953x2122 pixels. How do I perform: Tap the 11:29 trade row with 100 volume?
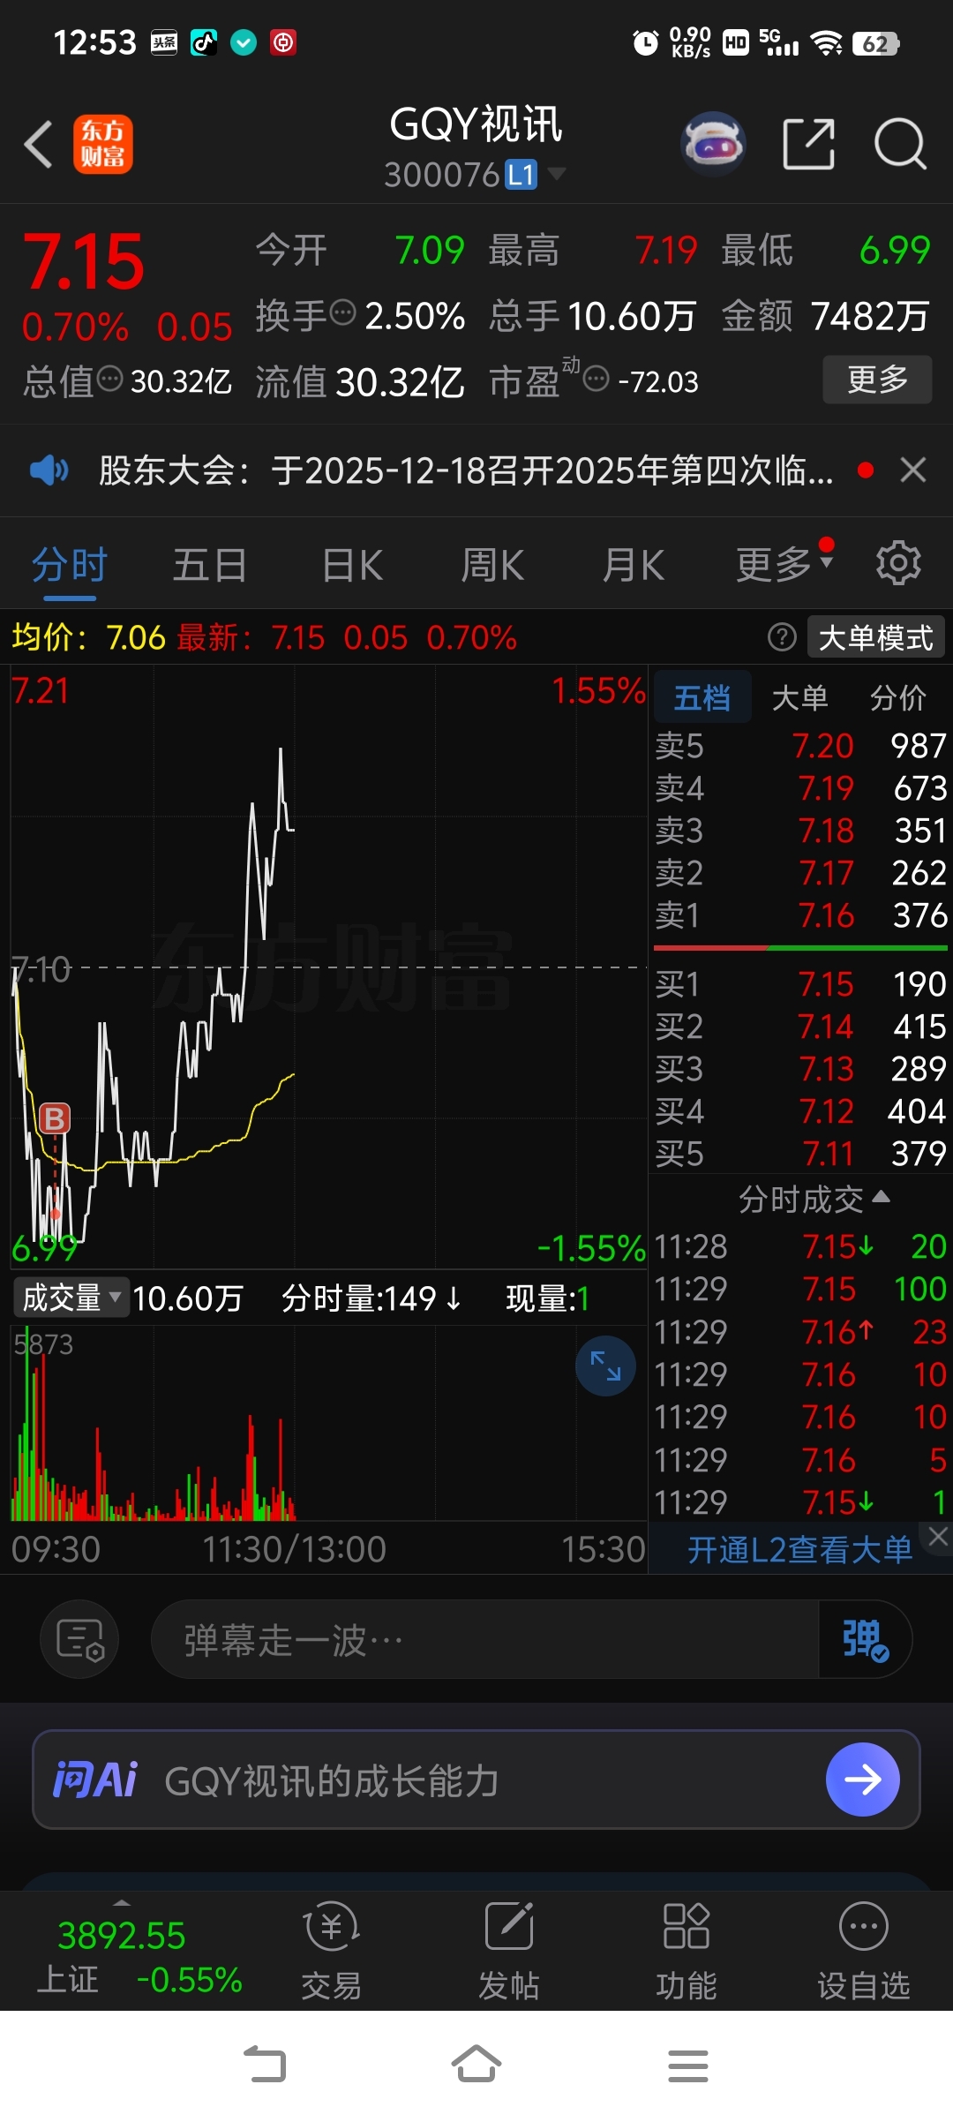pyautogui.click(x=801, y=1290)
